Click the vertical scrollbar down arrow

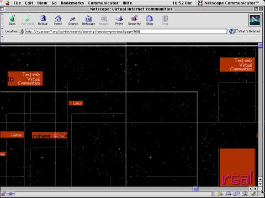(x=260, y=184)
